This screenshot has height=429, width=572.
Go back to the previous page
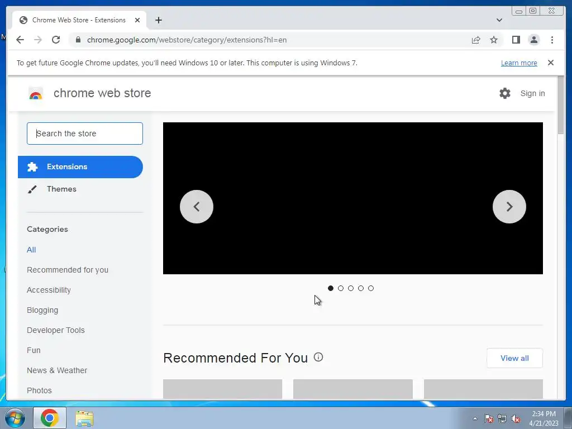[x=20, y=40]
